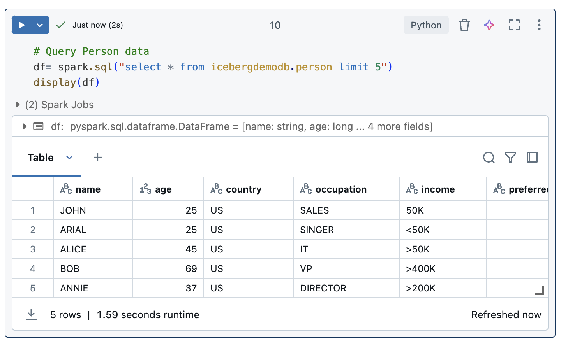The image size is (561, 340).
Task: Delete this cell with trash icon
Action: (464, 25)
